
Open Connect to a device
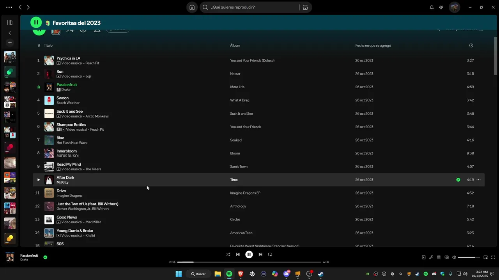447,257
